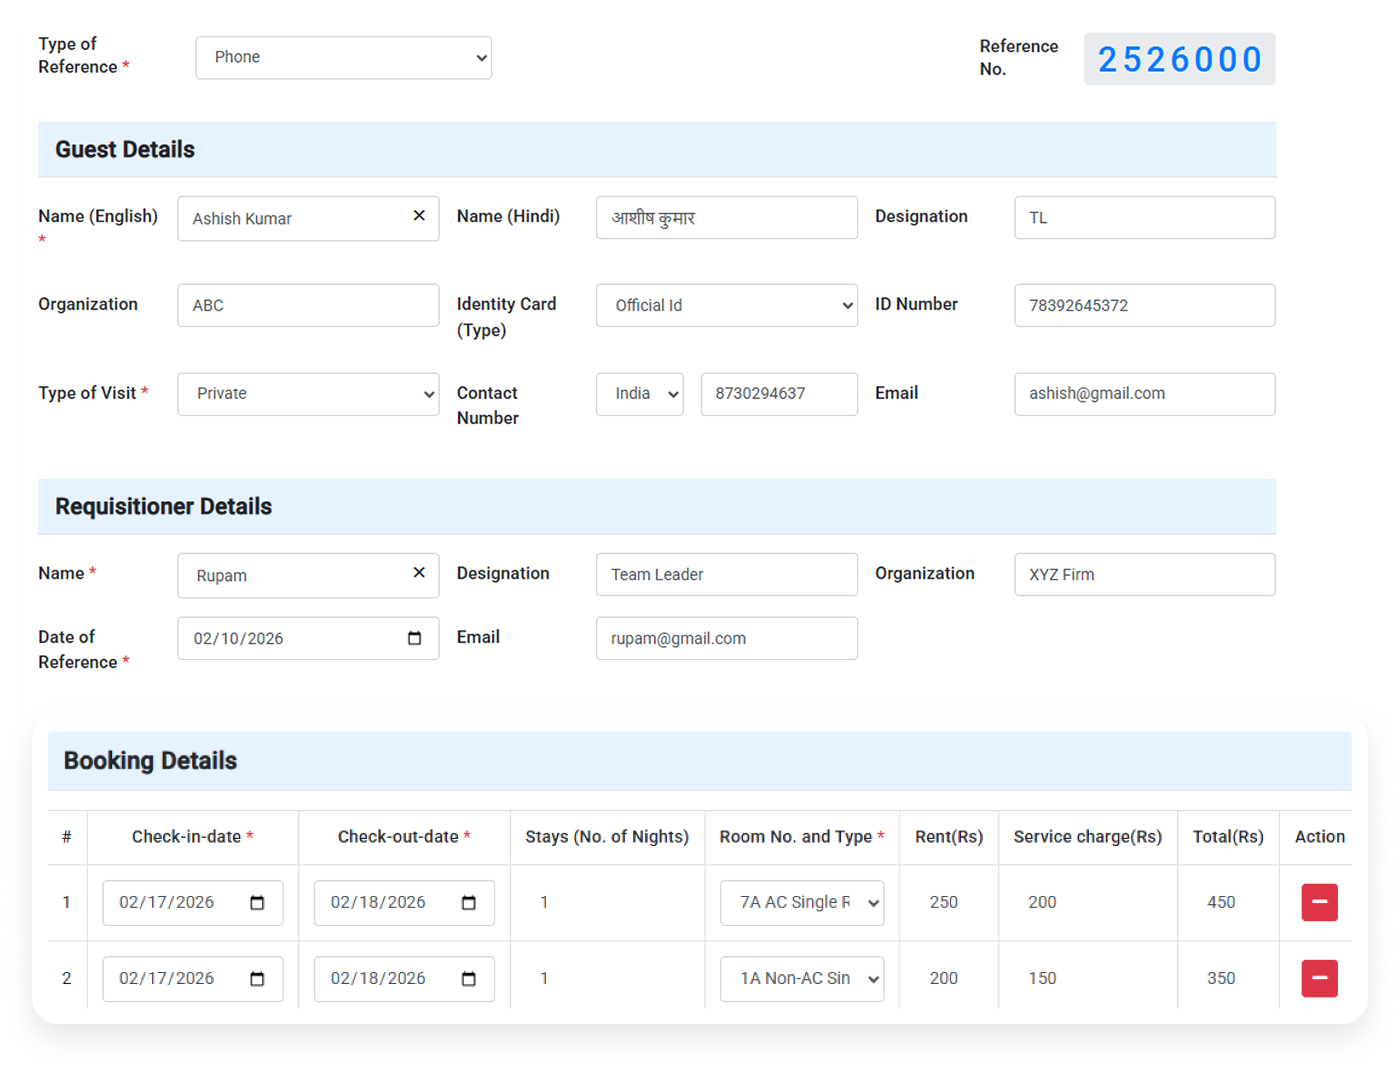The width and height of the screenshot is (1400, 1069).
Task: Change the Type of Visit selection
Action: click(x=308, y=393)
